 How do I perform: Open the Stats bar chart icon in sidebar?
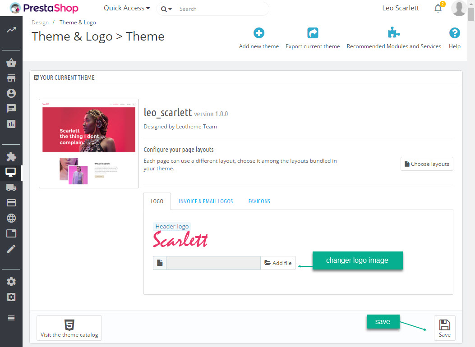pyautogui.click(x=11, y=124)
